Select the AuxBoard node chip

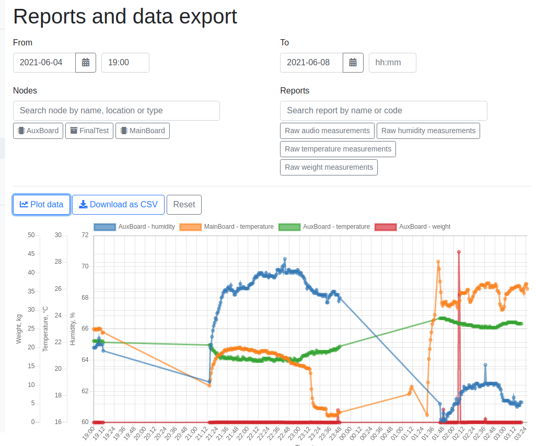[x=38, y=131]
